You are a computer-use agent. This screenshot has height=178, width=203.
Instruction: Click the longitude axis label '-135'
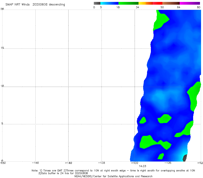click(x=101, y=163)
